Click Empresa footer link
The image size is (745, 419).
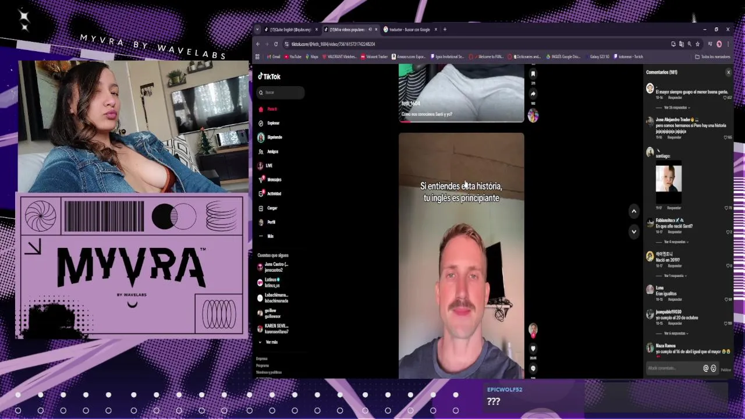point(262,358)
